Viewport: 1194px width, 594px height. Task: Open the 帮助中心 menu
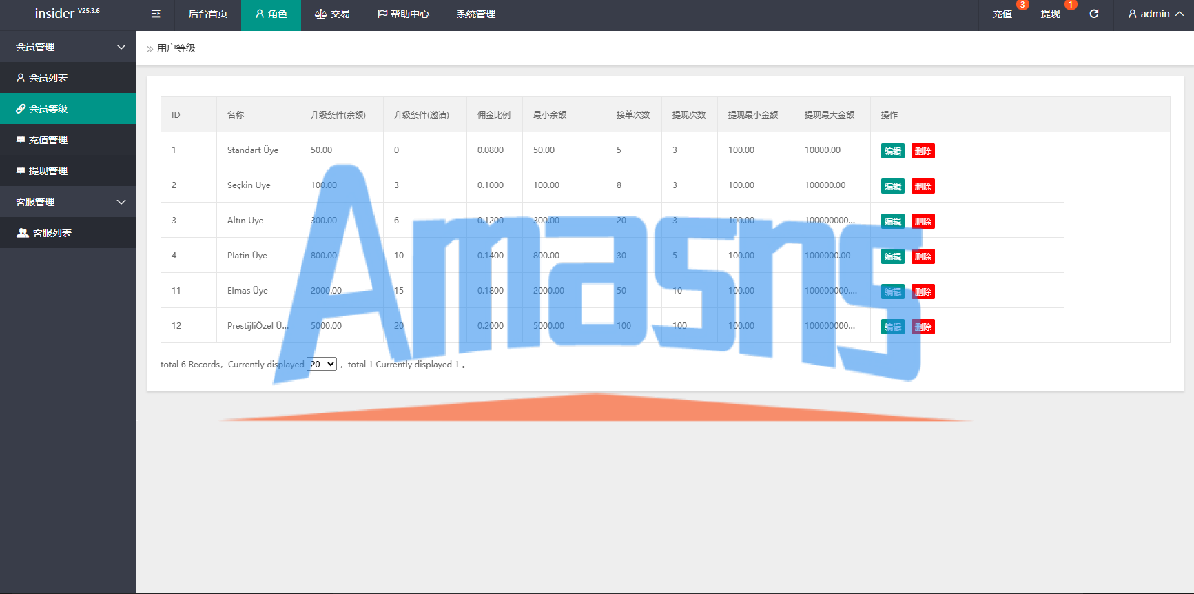403,14
